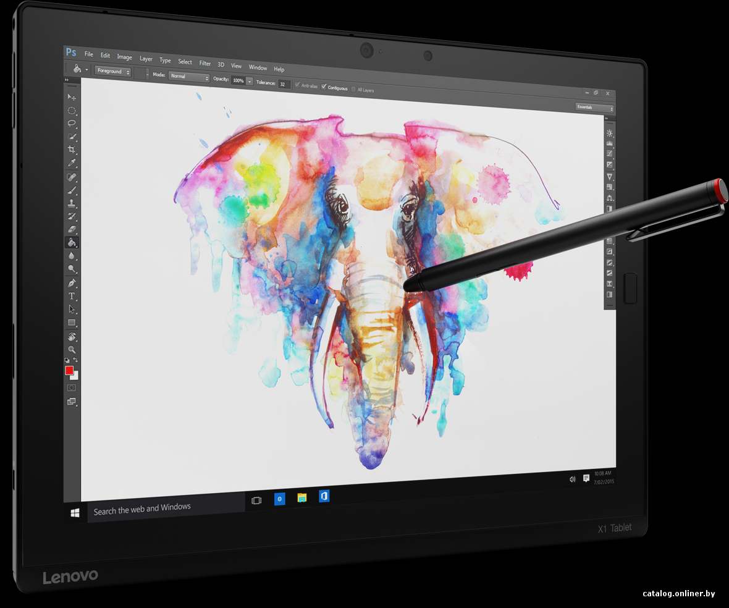Select the Blur droplet tool
729x608 pixels.
click(71, 256)
